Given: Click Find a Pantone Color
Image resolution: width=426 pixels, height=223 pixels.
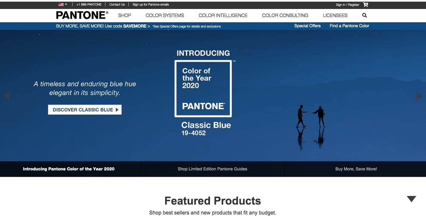Looking at the screenshot, I should (349, 26).
